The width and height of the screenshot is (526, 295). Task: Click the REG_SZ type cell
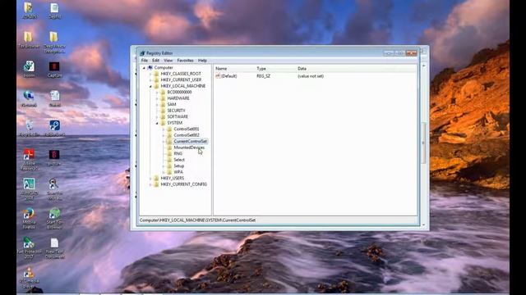(x=263, y=76)
